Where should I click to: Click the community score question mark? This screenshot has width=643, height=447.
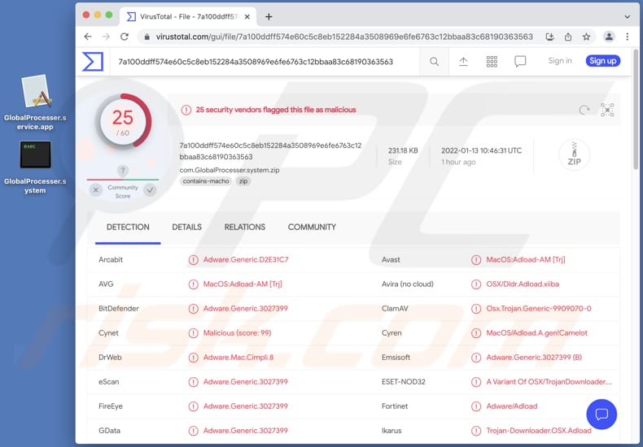pyautogui.click(x=123, y=171)
